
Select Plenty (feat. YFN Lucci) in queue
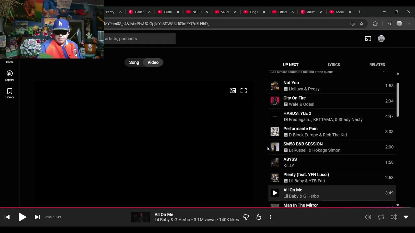[x=332, y=178]
